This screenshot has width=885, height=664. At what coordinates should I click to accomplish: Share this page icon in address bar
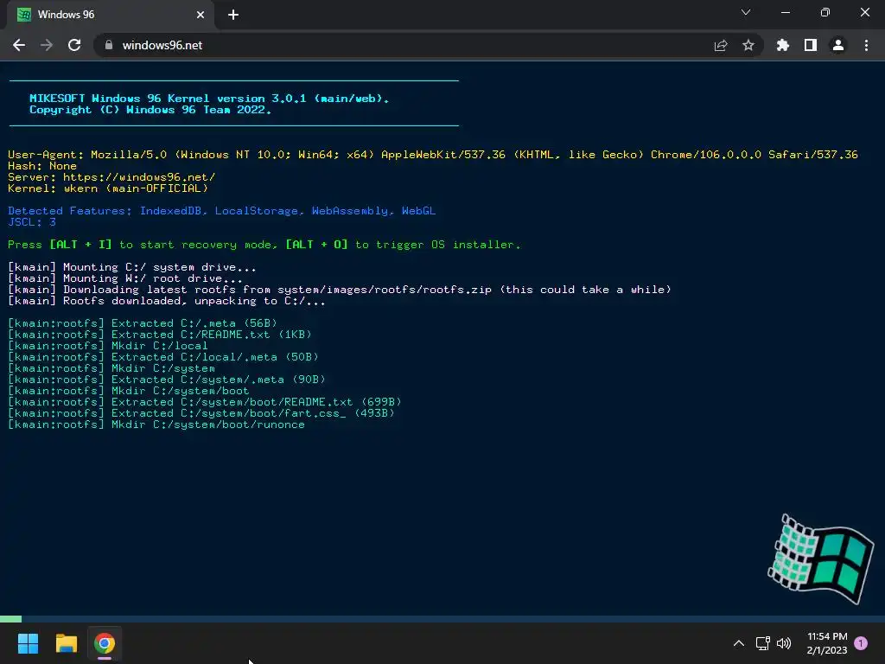[721, 45]
